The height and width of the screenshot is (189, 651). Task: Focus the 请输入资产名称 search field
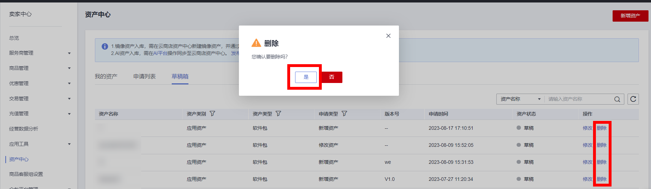tap(579, 99)
